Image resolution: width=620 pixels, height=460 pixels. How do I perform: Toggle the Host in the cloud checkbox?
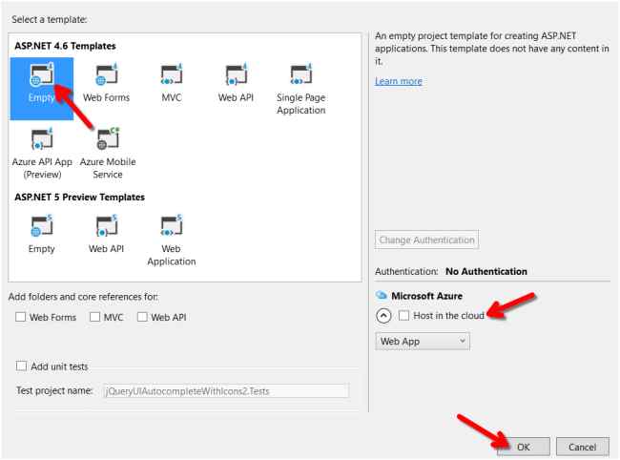tap(403, 315)
